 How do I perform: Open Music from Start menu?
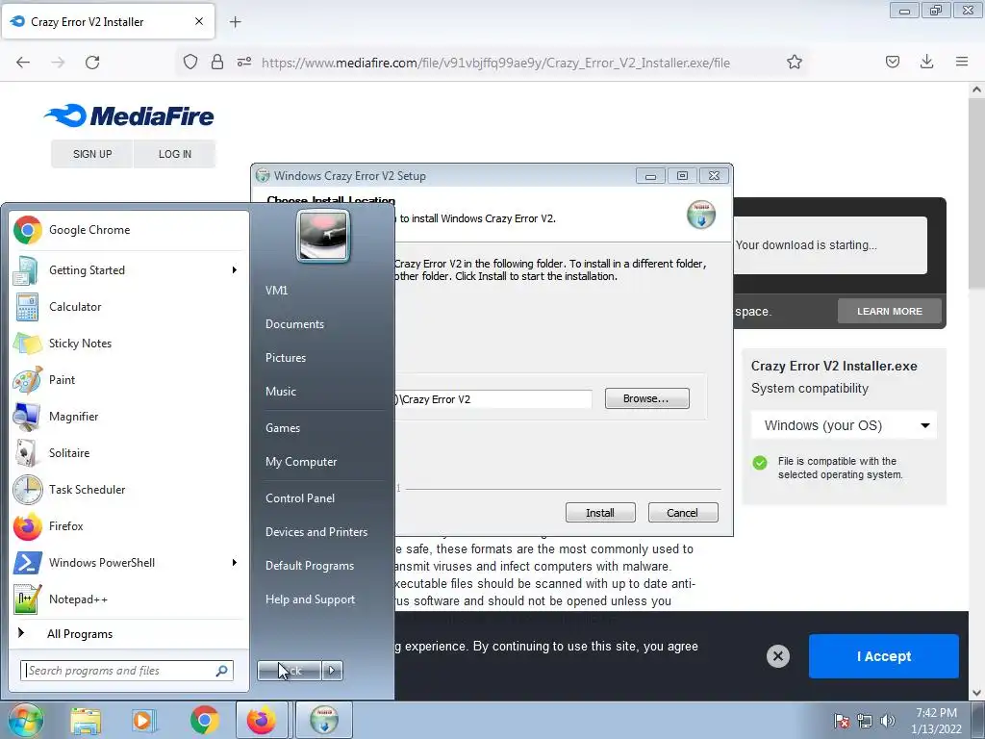pyautogui.click(x=281, y=392)
